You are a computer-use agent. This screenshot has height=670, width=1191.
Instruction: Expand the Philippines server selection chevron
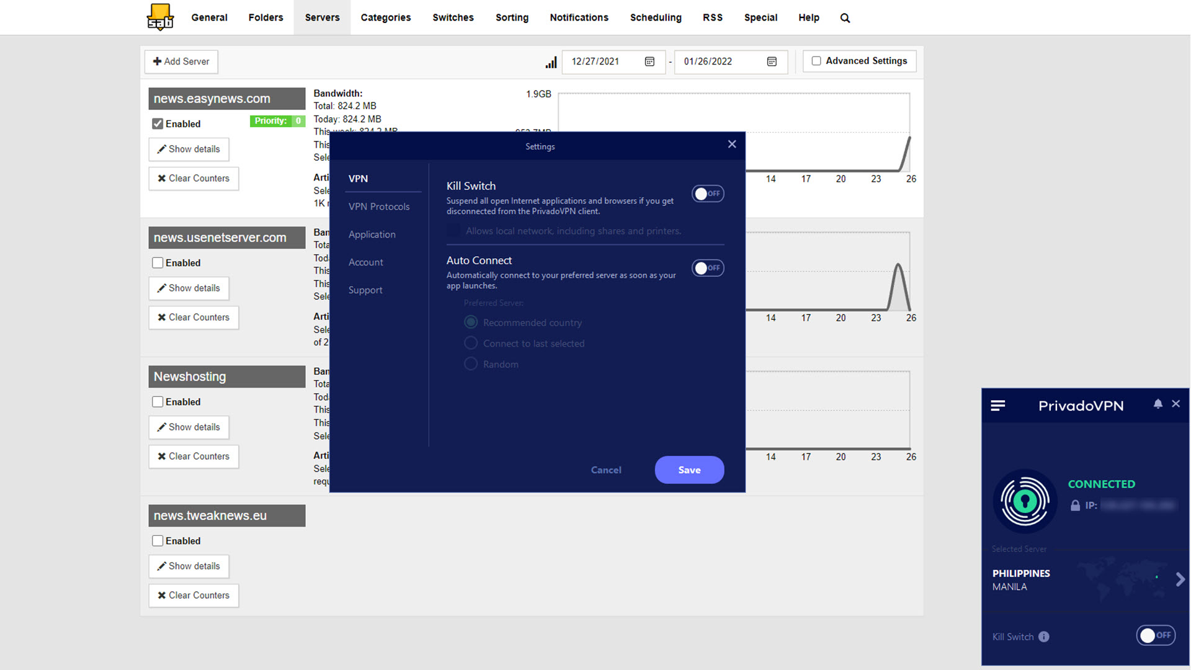point(1180,579)
